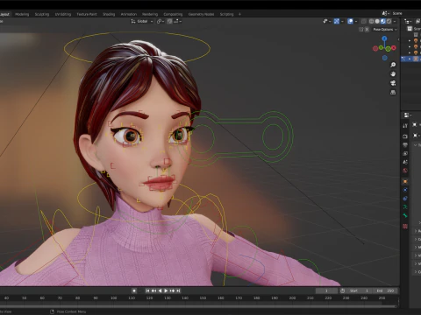This screenshot has height=315, width=421.
Task: Open the Object Data armature properties tab
Action: tap(405, 206)
